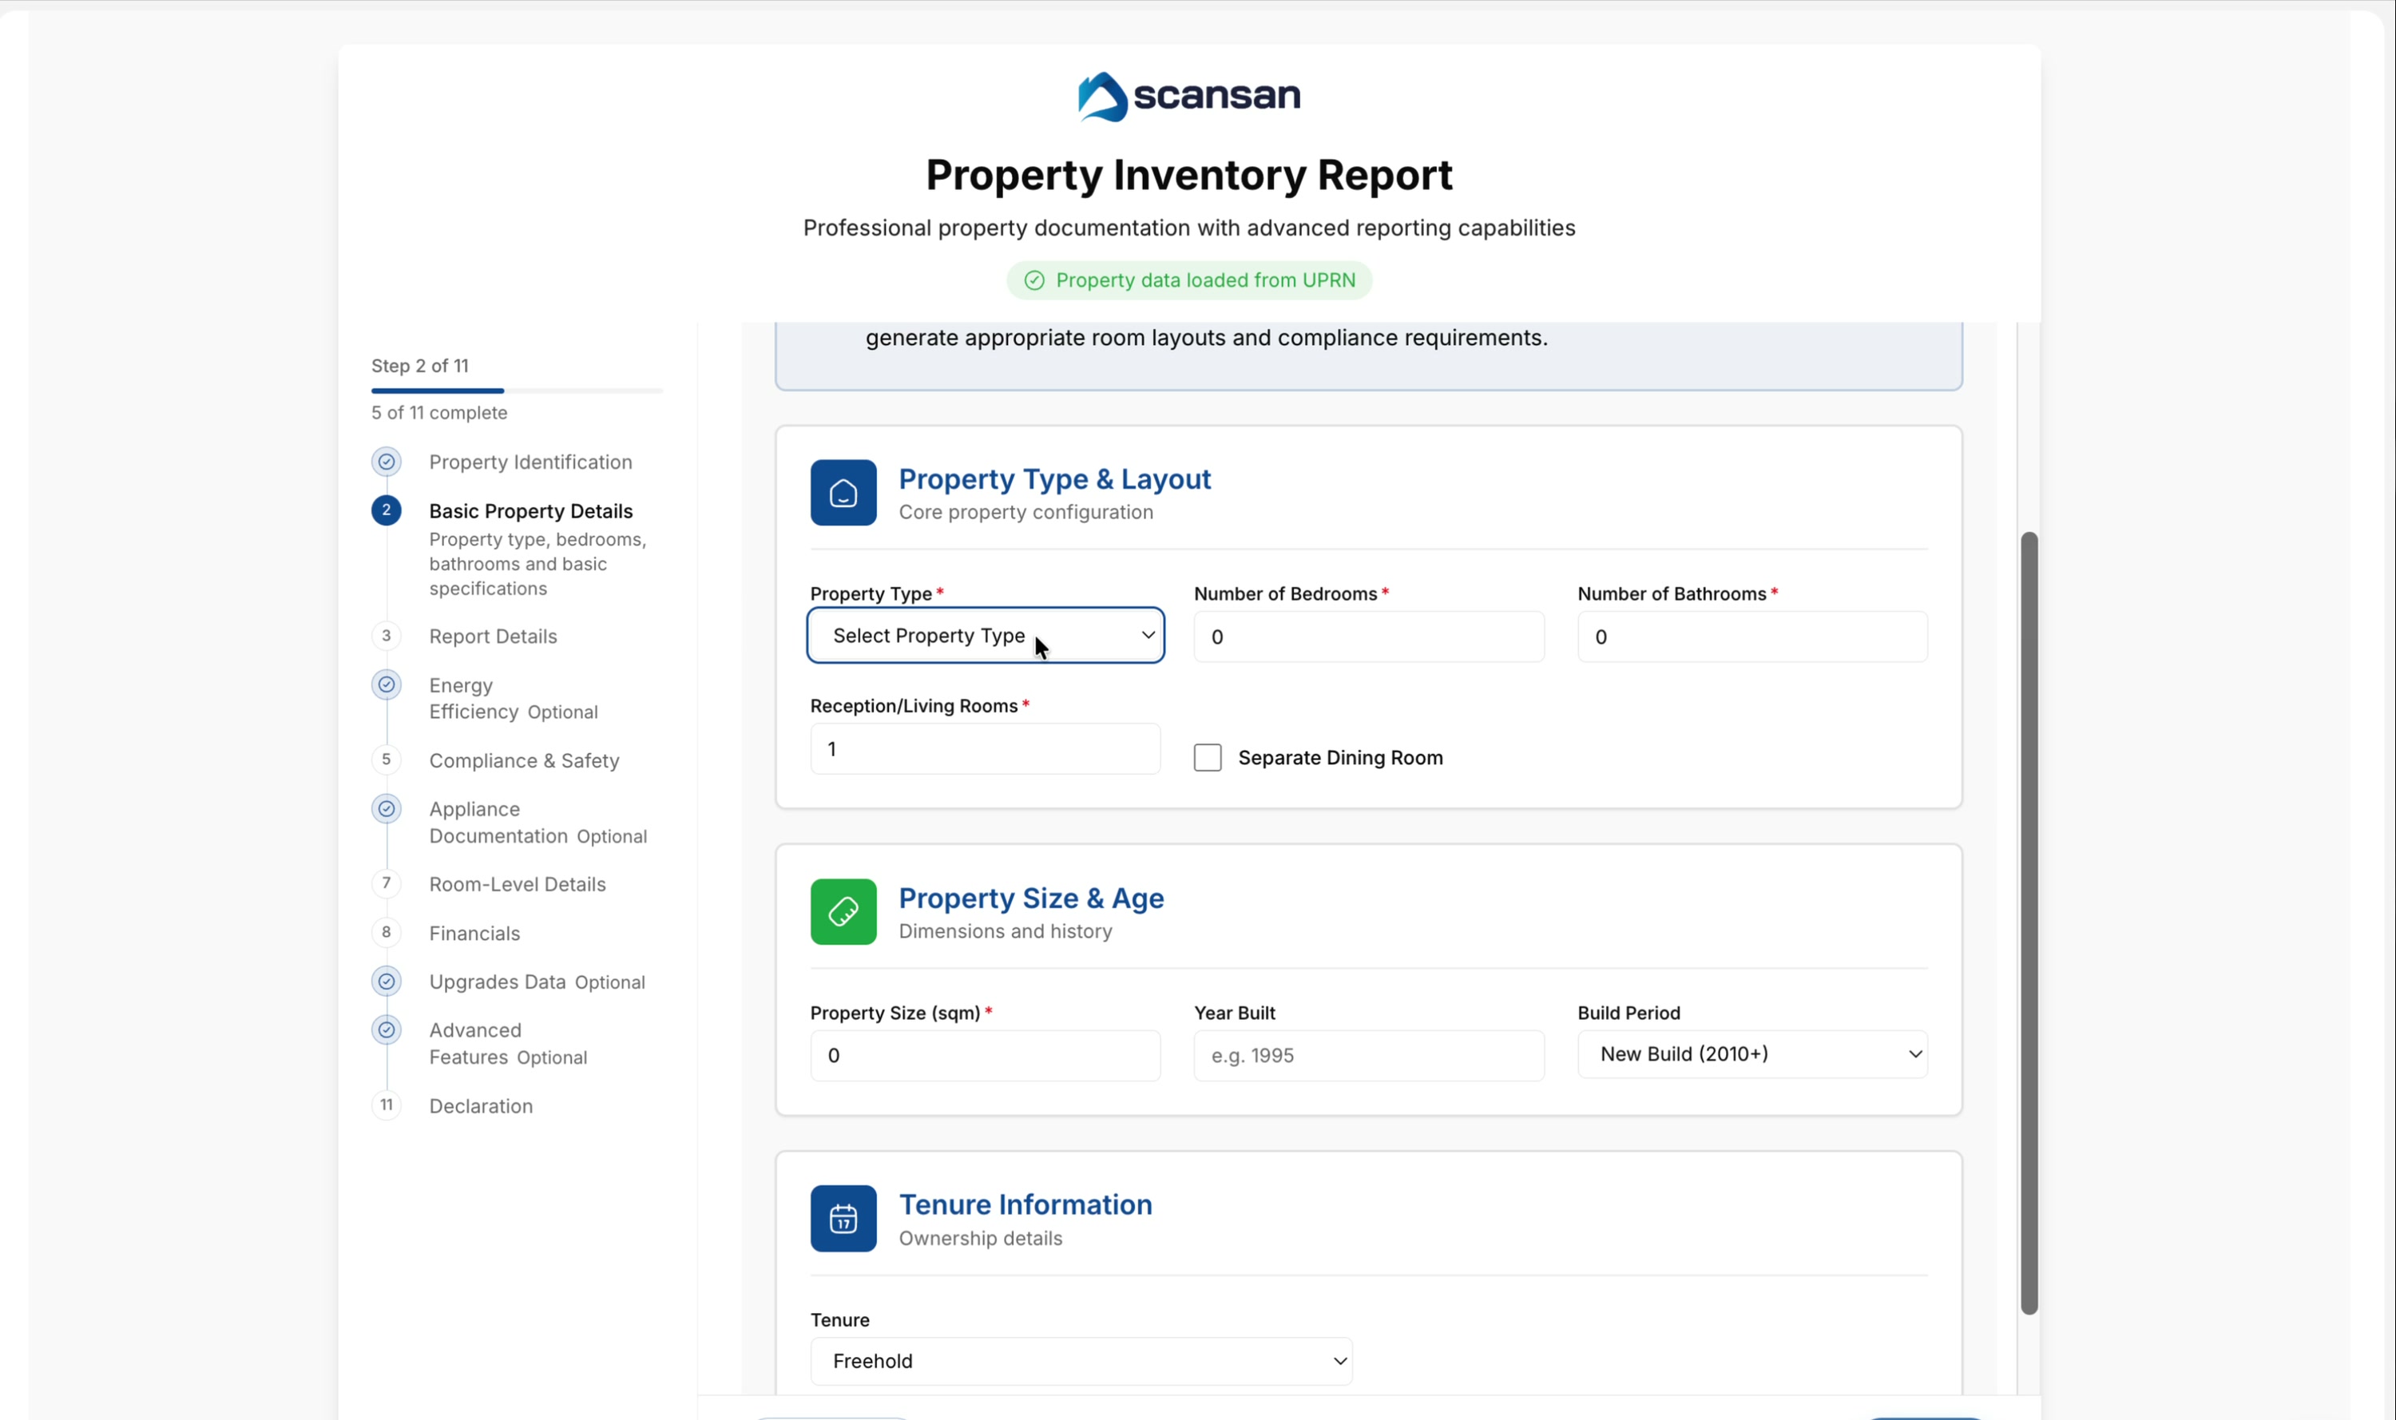Click the step 11 circle for Declaration

click(387, 1105)
